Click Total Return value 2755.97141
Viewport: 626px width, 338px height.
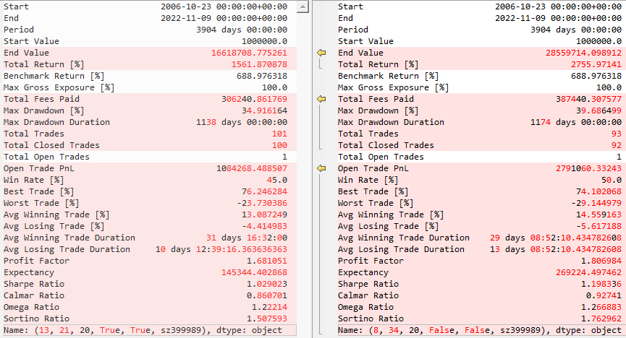point(596,64)
